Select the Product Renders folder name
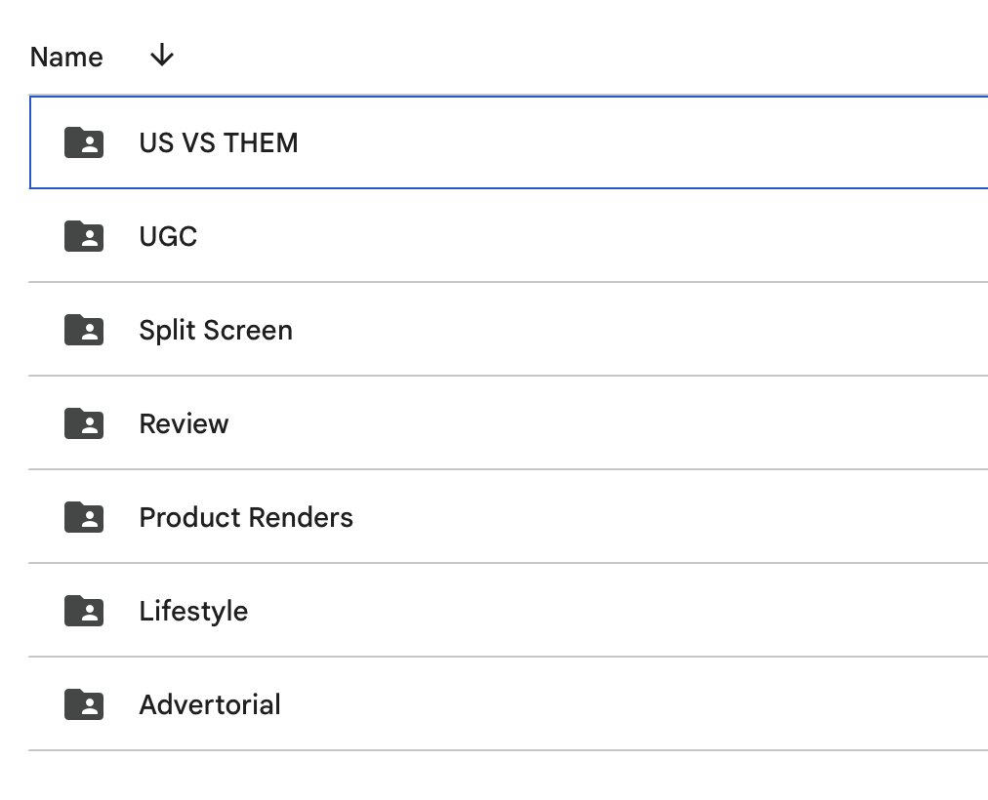Image resolution: width=988 pixels, height=800 pixels. click(x=246, y=517)
